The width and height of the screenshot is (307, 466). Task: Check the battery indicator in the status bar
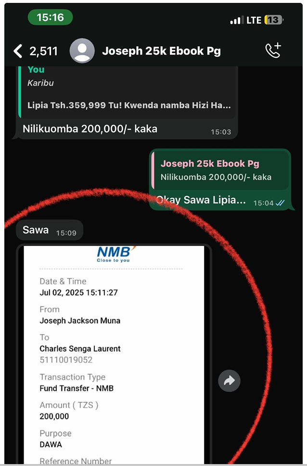pos(273,20)
